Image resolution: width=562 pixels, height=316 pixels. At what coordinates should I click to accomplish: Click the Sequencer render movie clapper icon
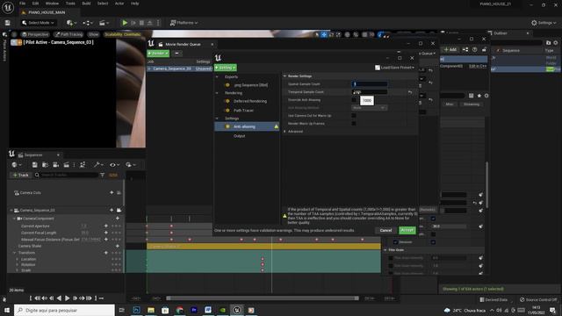pos(67,165)
